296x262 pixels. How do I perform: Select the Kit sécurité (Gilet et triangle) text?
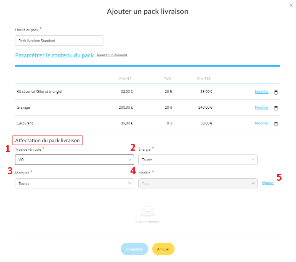[x=39, y=92]
